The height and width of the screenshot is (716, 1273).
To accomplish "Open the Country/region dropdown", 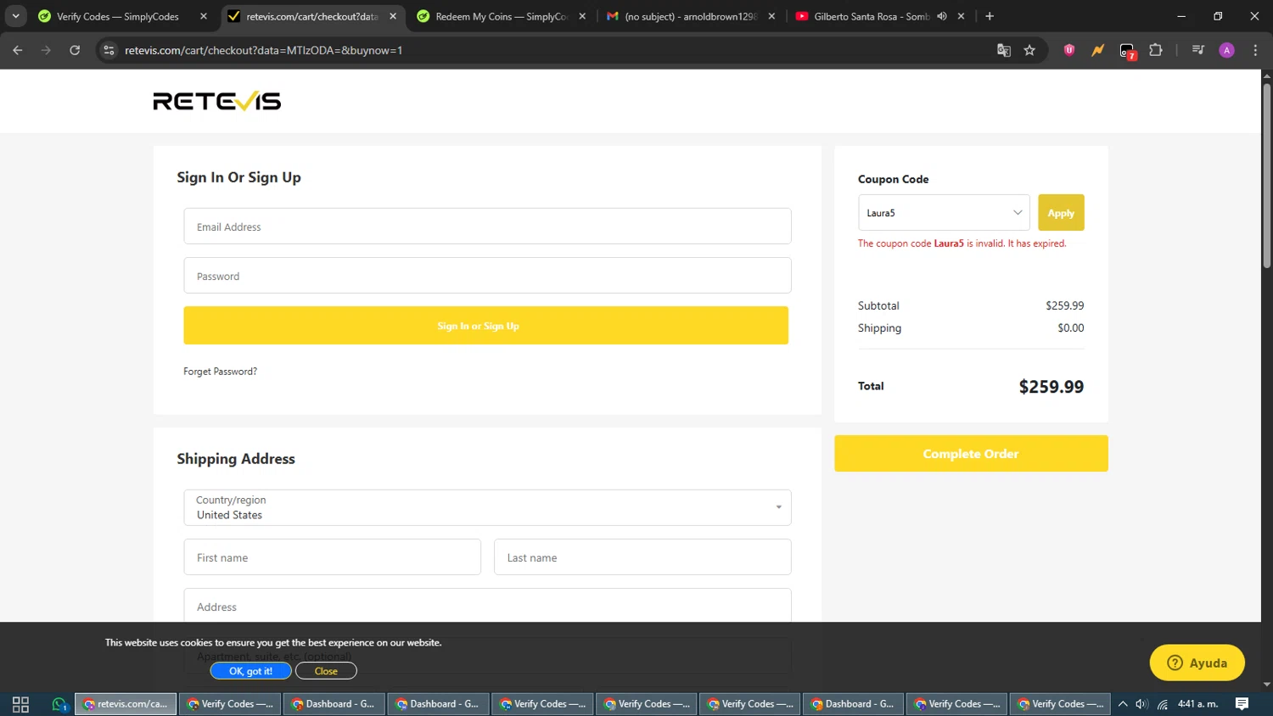I will click(487, 507).
